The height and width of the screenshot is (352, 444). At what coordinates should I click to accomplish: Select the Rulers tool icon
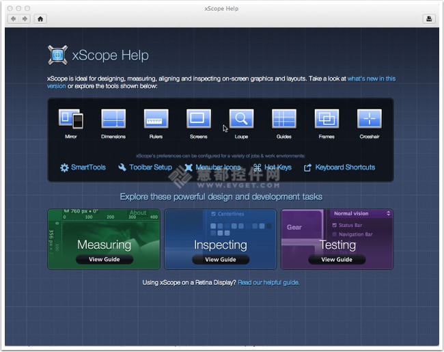156,119
